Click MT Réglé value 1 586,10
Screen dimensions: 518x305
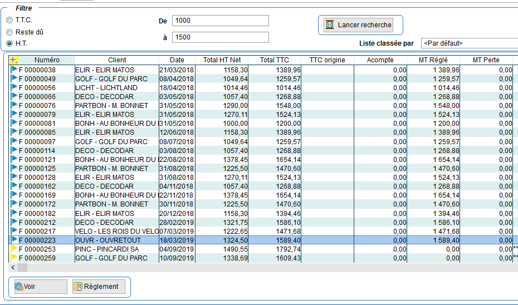(446, 223)
